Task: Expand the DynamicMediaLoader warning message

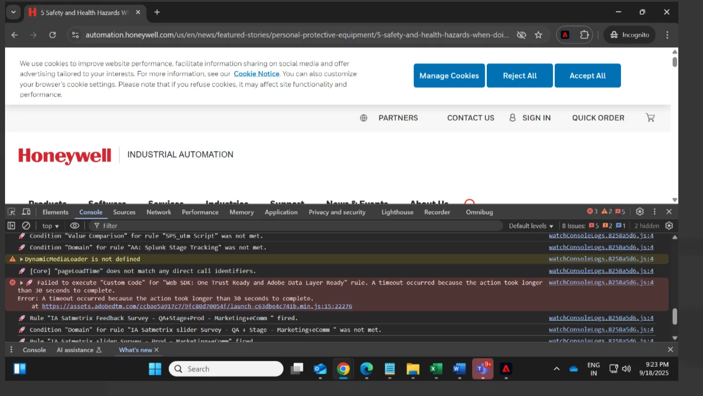Action: 22,259
